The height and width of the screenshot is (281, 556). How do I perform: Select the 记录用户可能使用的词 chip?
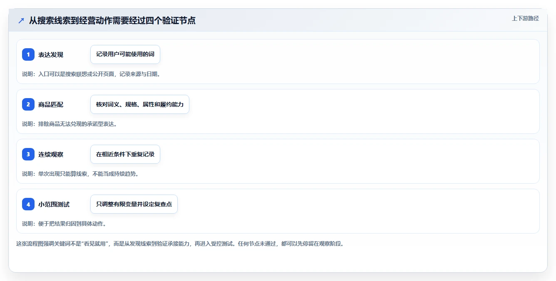point(125,54)
